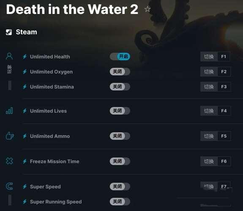
Task: Click the Steam platform icon
Action: [x=9, y=32]
